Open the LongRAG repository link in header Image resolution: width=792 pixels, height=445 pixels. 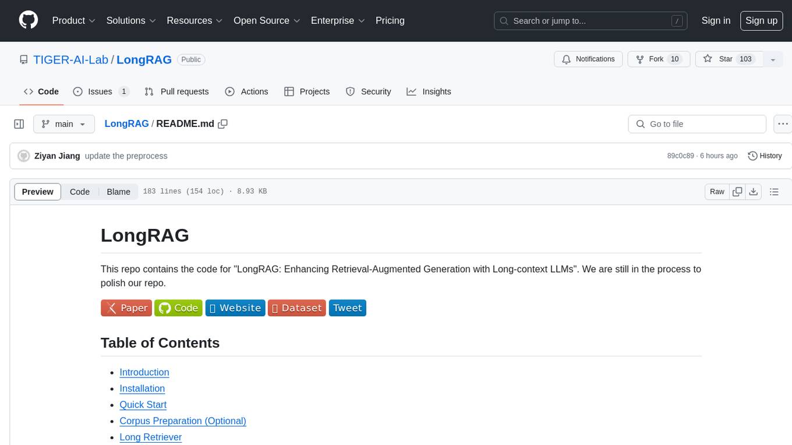(x=144, y=59)
